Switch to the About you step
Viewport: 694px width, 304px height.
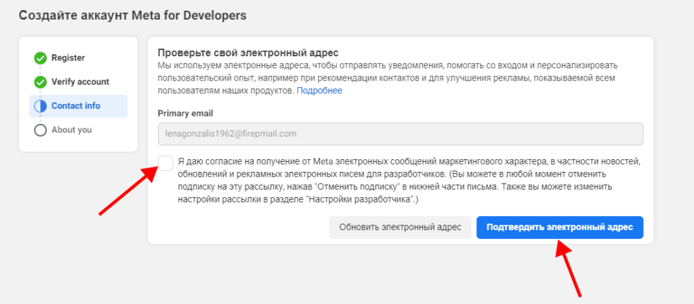tap(71, 130)
